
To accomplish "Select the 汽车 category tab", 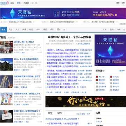I will (x=38, y=30).
